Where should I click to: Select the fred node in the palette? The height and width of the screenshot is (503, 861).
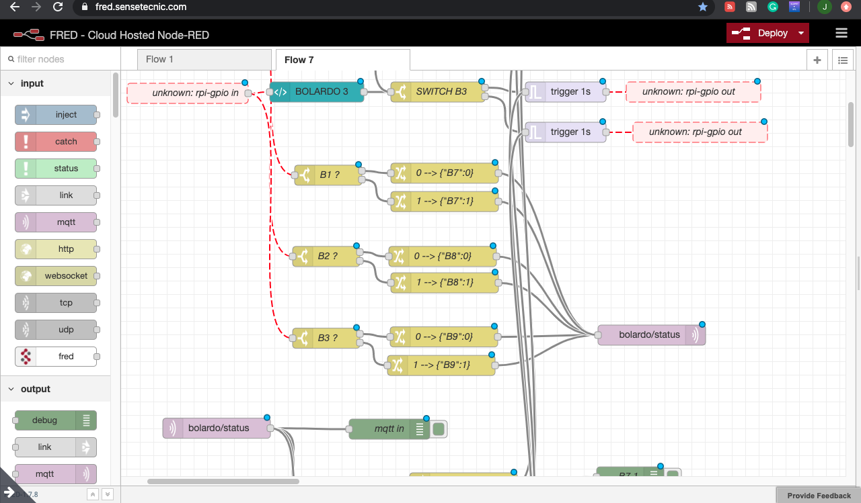[x=56, y=356]
